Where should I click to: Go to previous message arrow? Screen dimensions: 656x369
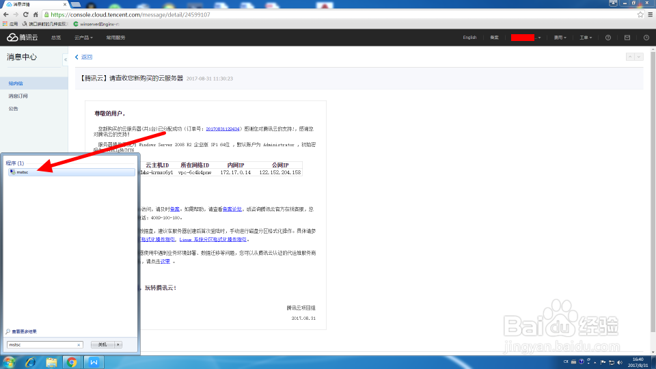click(x=630, y=57)
